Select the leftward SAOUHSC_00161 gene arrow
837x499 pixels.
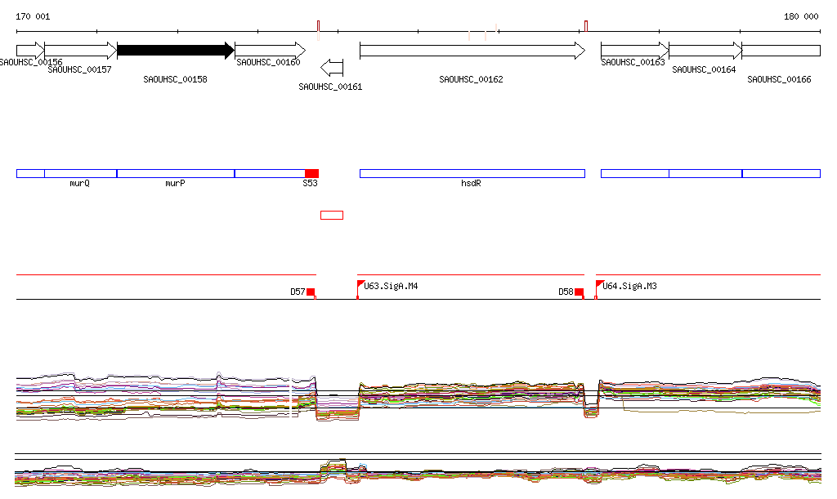(x=332, y=68)
